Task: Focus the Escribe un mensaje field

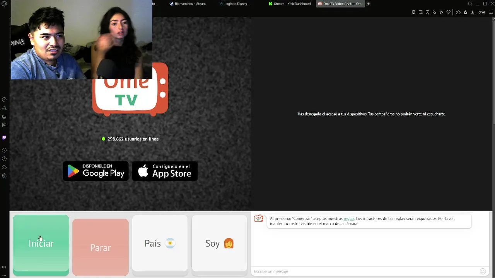Action: 365,271
